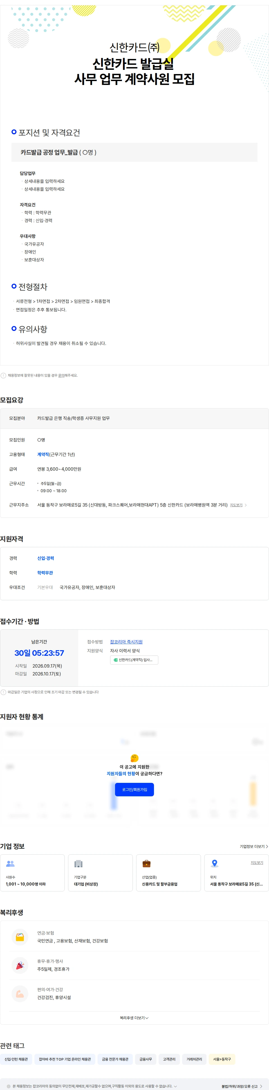269x1090 pixels.
Task: Click the 편의·여가·건강 muscle icon
Action: click(x=20, y=994)
